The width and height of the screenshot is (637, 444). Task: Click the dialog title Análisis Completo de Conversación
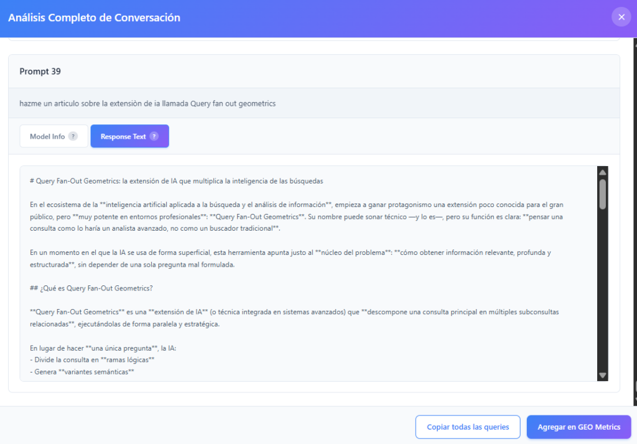94,17
